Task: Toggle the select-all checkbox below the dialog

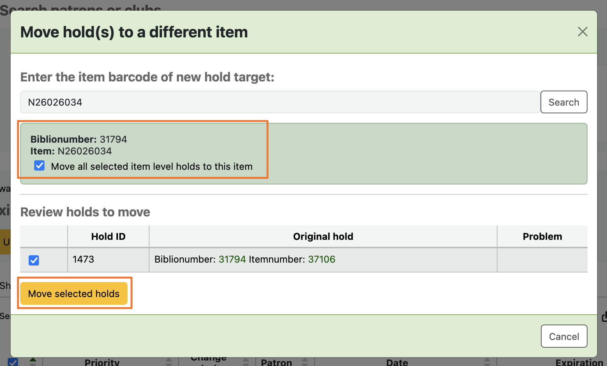Action: pyautogui.click(x=13, y=362)
